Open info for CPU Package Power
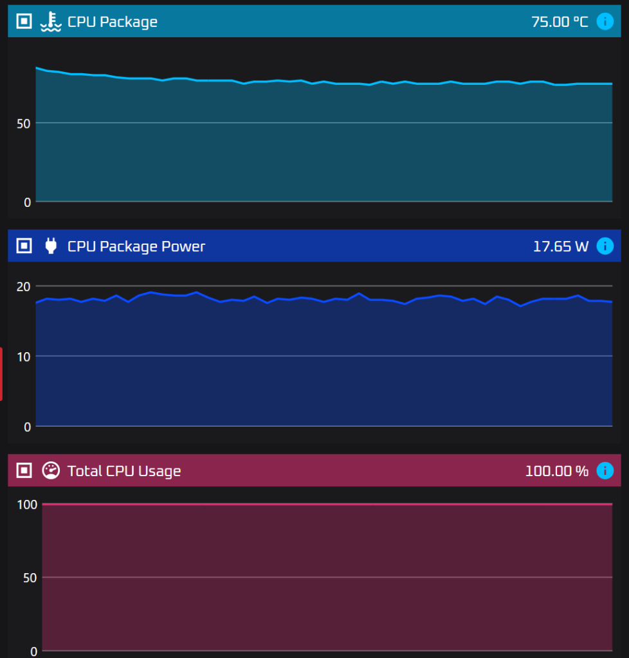This screenshot has height=658, width=629. [605, 246]
